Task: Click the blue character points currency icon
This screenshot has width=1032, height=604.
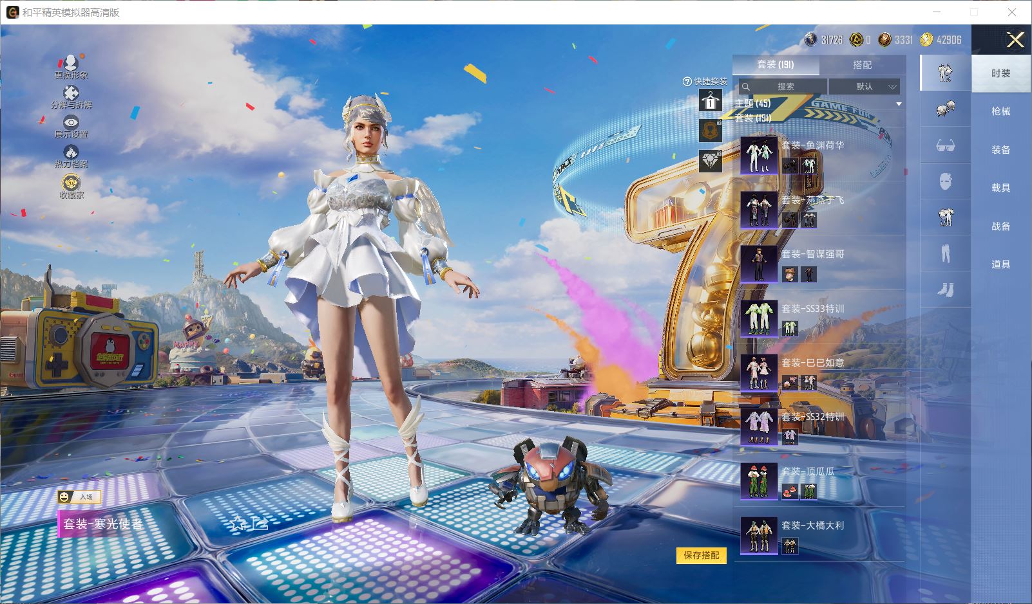Action: [x=811, y=40]
